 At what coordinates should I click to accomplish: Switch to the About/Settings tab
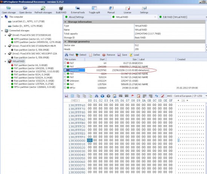point(76,17)
